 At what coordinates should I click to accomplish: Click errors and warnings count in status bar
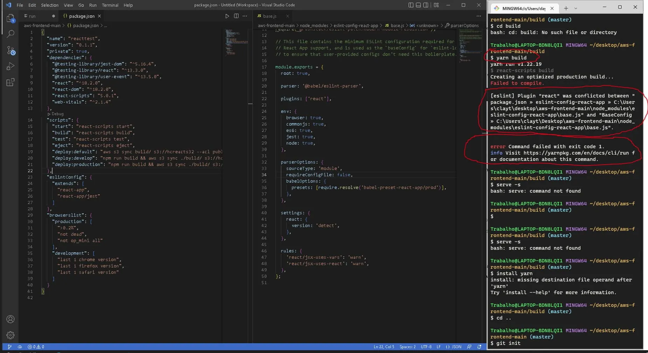[36, 347]
